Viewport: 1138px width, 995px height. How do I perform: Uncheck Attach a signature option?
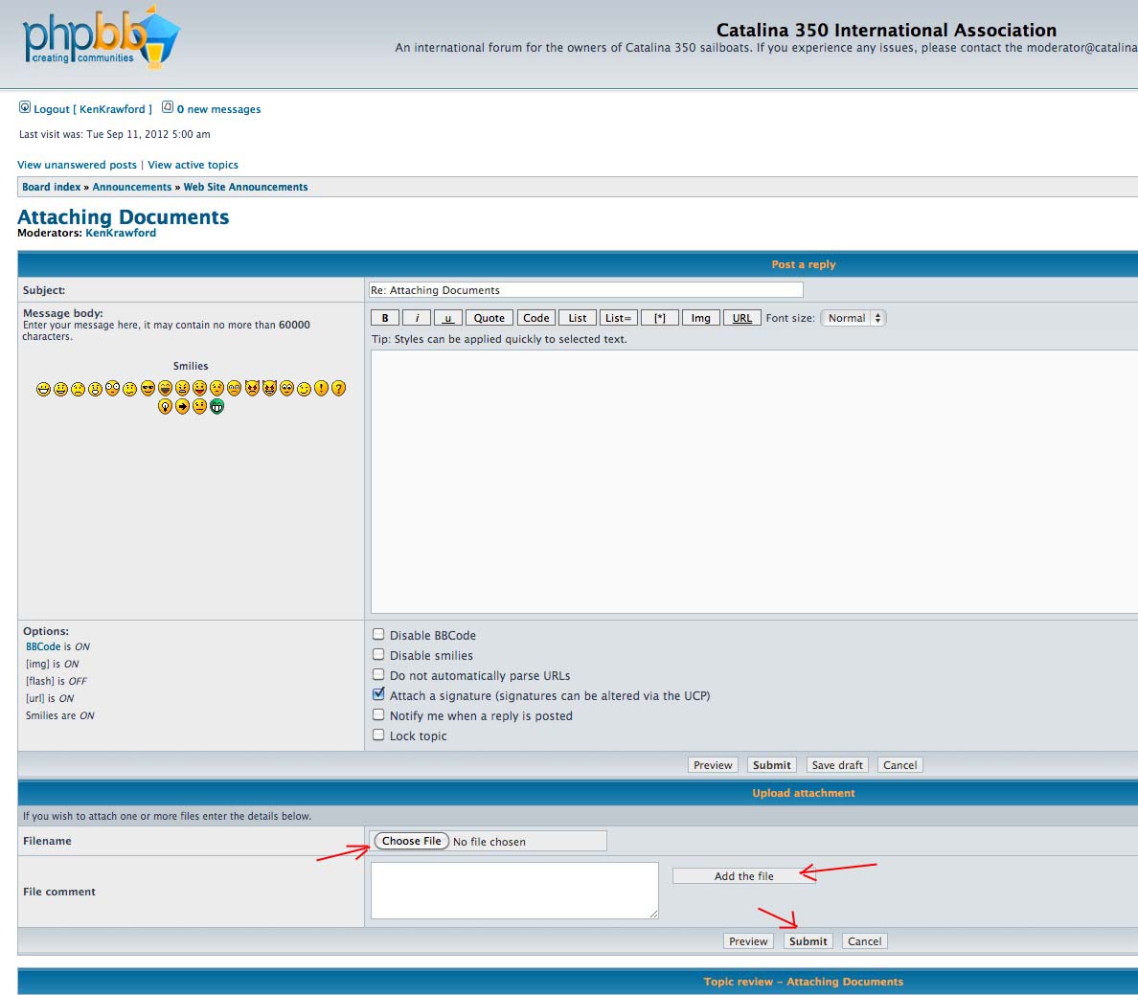pos(378,694)
